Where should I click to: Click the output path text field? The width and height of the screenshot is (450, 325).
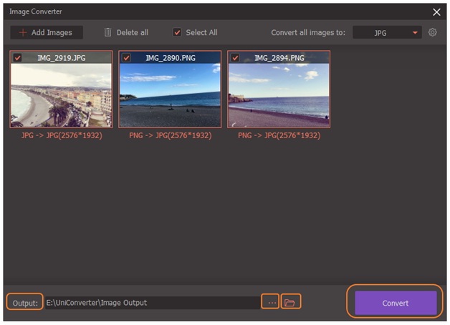pyautogui.click(x=150, y=303)
